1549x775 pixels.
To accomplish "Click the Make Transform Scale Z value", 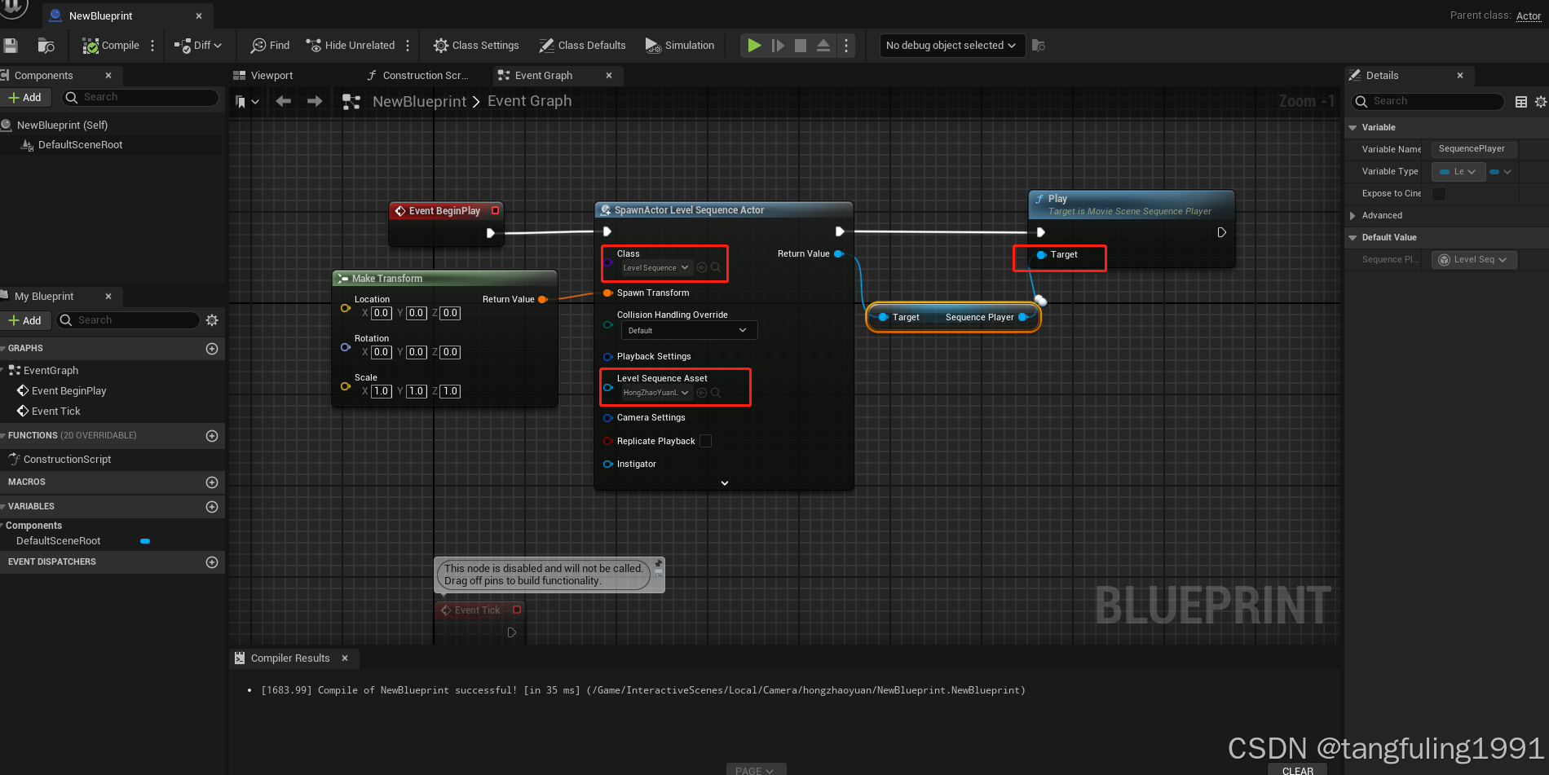I will [451, 391].
